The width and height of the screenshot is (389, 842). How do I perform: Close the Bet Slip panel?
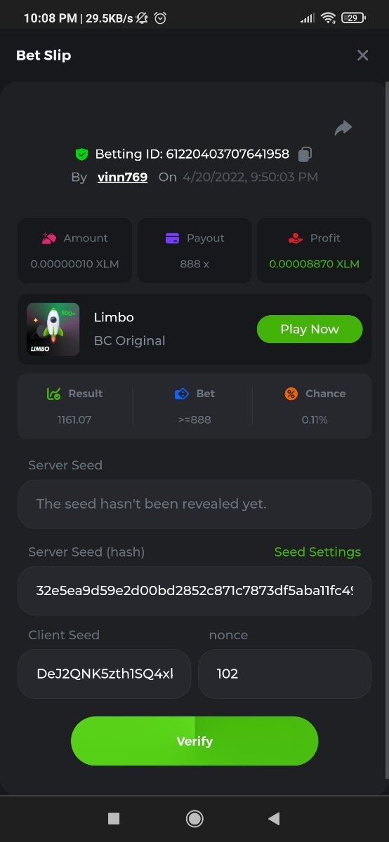[x=362, y=55]
